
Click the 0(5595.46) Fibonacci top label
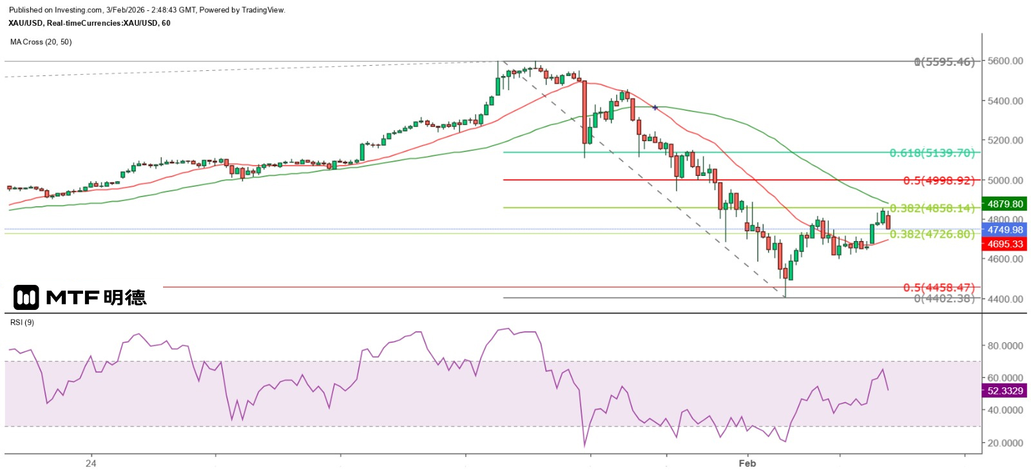pos(944,62)
